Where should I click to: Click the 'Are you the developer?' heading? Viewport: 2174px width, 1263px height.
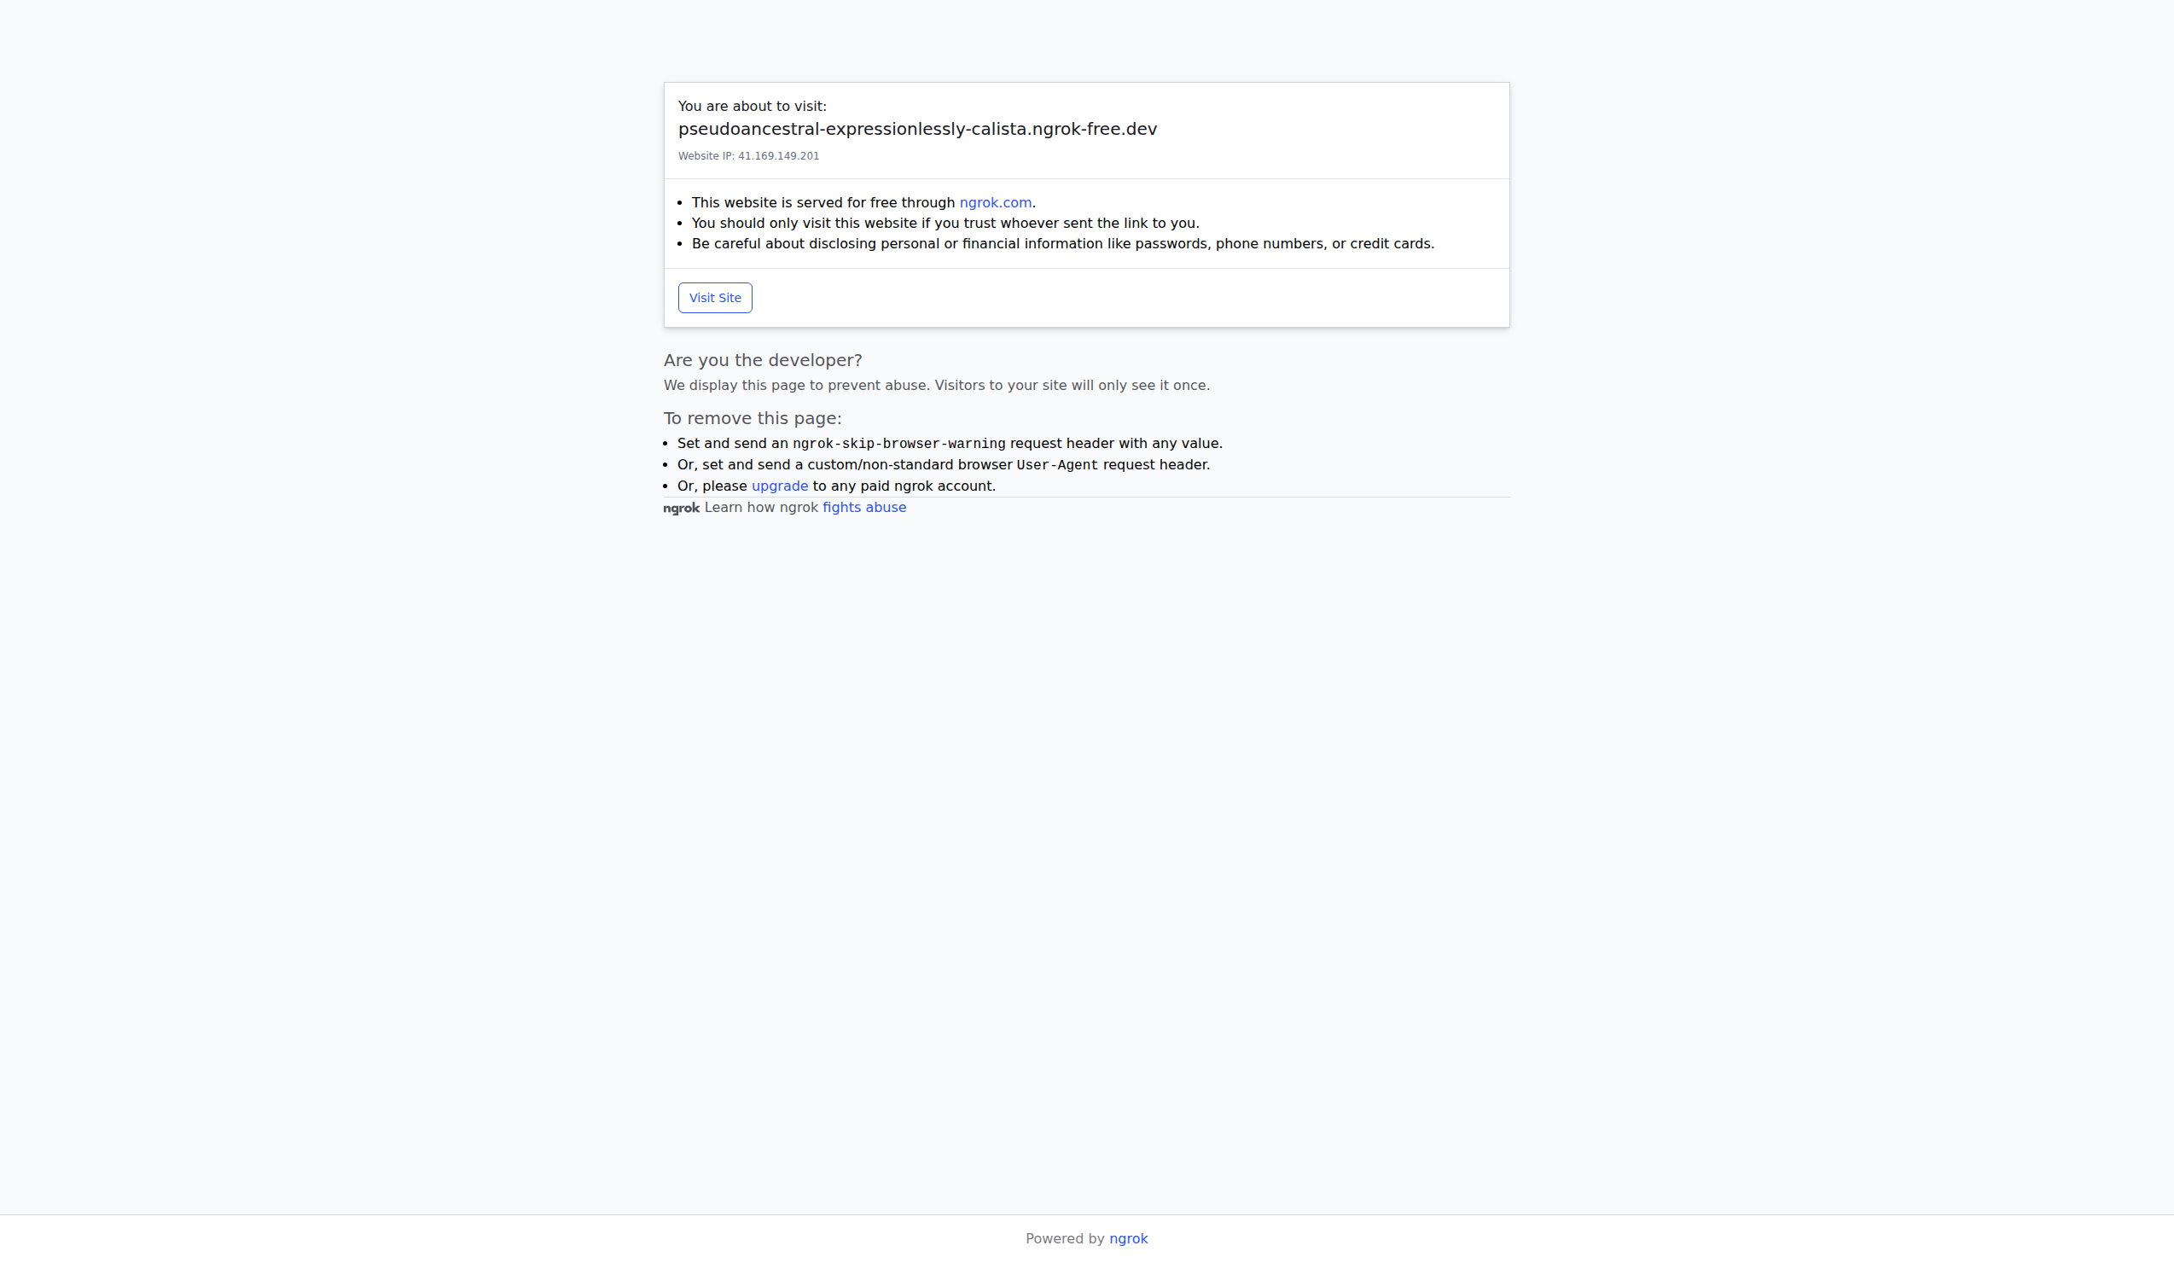762,361
